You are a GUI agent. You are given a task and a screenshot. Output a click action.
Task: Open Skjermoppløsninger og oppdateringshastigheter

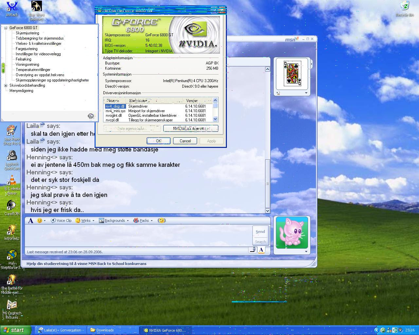pos(52,80)
